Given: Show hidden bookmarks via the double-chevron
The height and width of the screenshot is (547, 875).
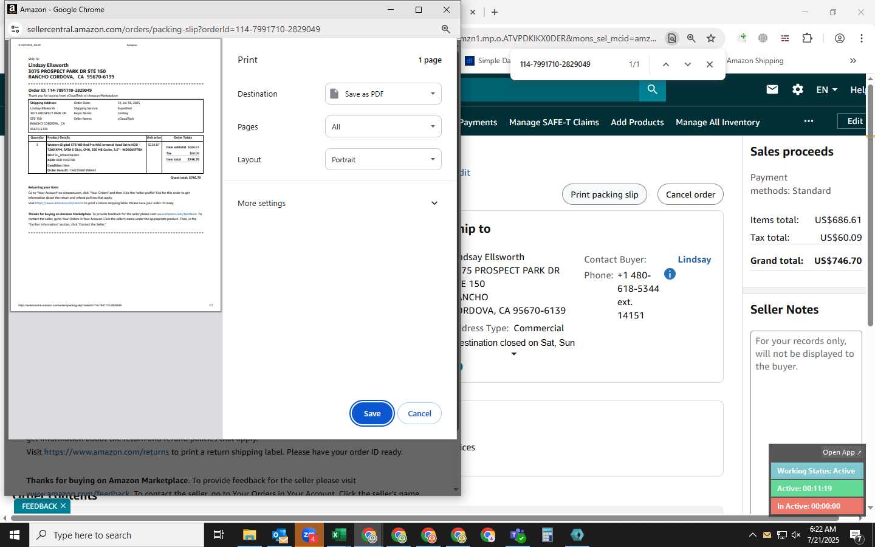Looking at the screenshot, I should [x=853, y=61].
